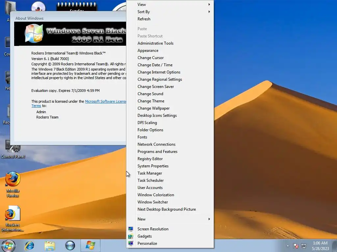Open Folder Options
This screenshot has height=252, width=337.
click(170, 130)
